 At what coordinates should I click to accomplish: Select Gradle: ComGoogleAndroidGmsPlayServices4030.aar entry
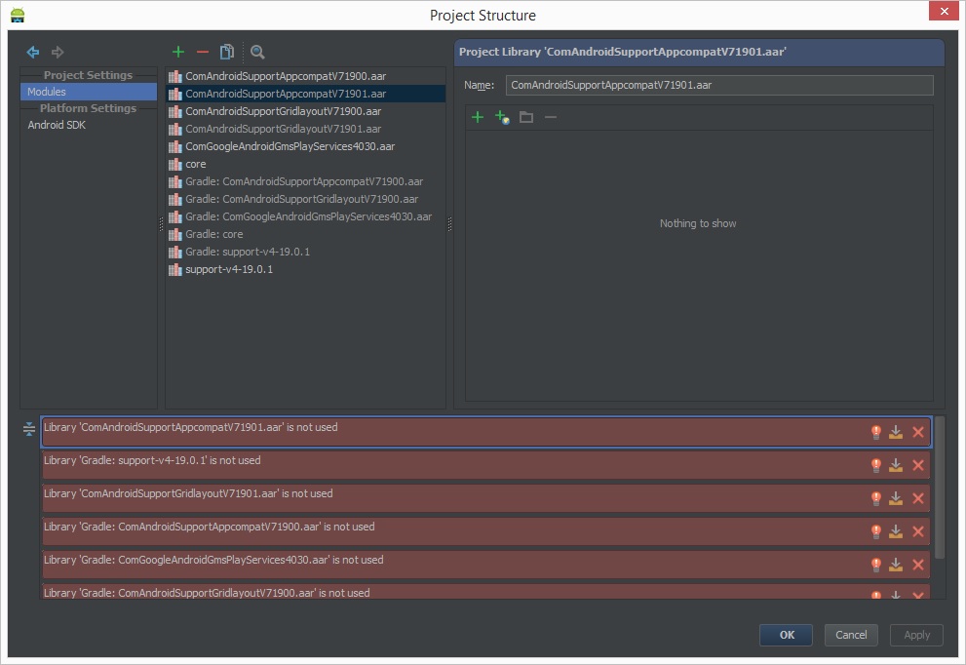tap(305, 216)
